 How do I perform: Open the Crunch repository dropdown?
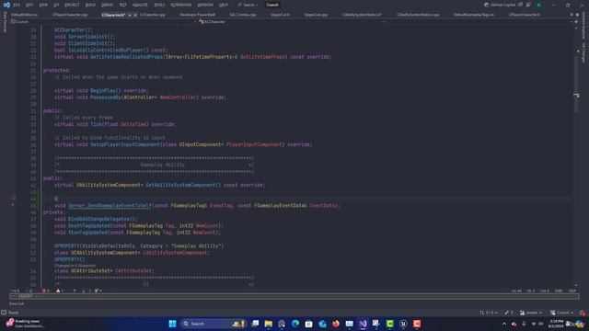pyautogui.click(x=561, y=313)
